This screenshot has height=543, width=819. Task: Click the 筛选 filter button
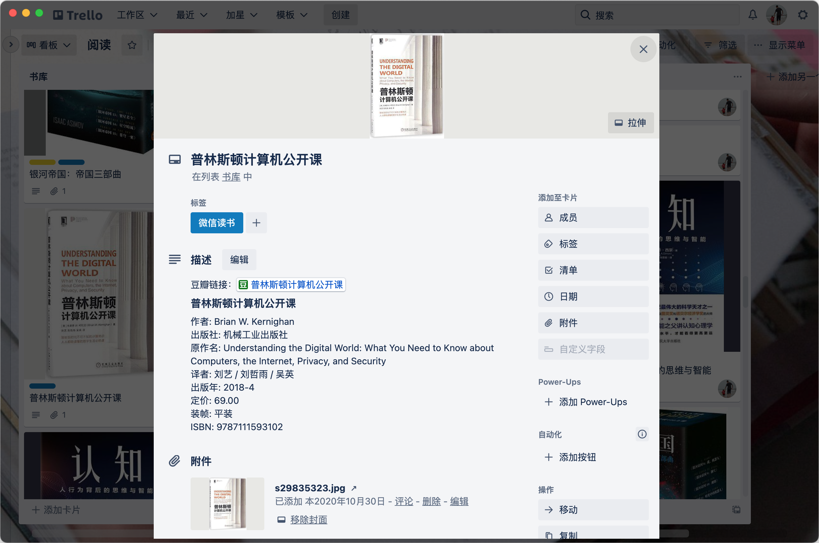721,45
